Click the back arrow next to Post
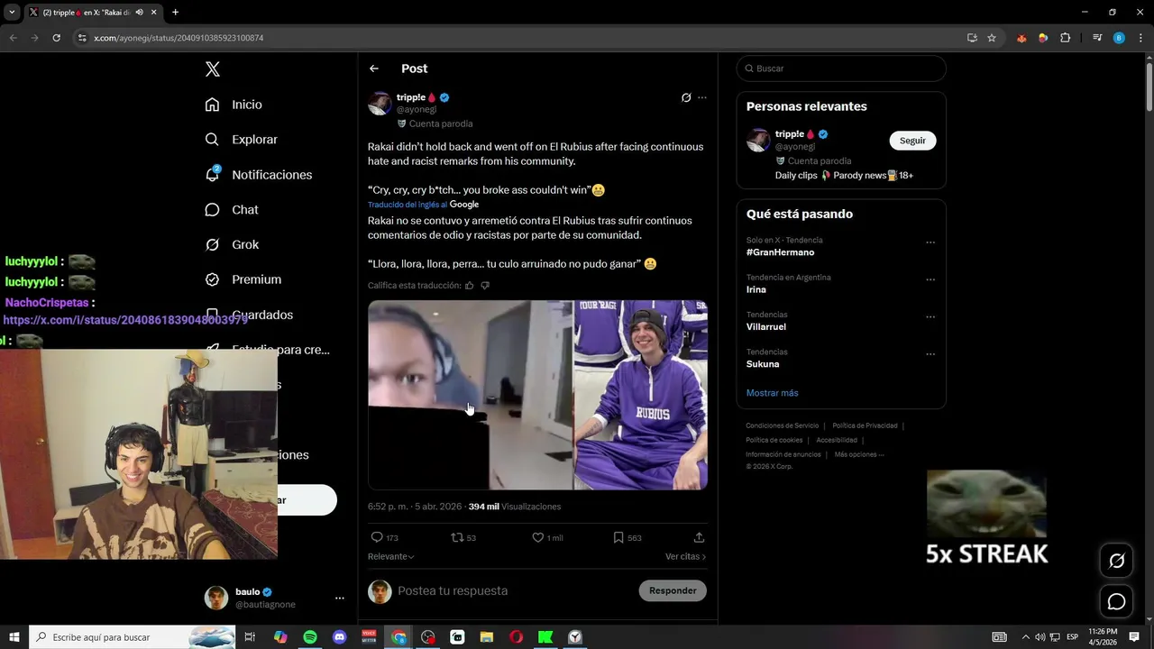Screen dimensions: 1154x649 374,69
